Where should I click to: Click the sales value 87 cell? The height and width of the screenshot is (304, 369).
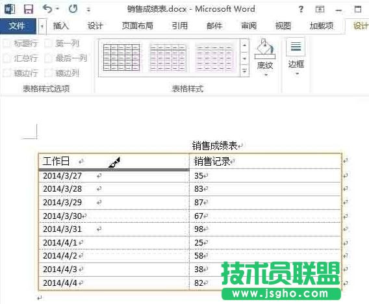tap(265, 203)
